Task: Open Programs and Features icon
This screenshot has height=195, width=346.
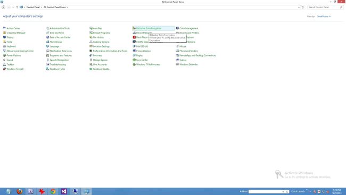Action: (x=47, y=55)
